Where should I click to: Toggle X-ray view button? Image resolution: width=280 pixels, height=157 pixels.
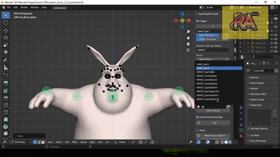[x=217, y=142]
